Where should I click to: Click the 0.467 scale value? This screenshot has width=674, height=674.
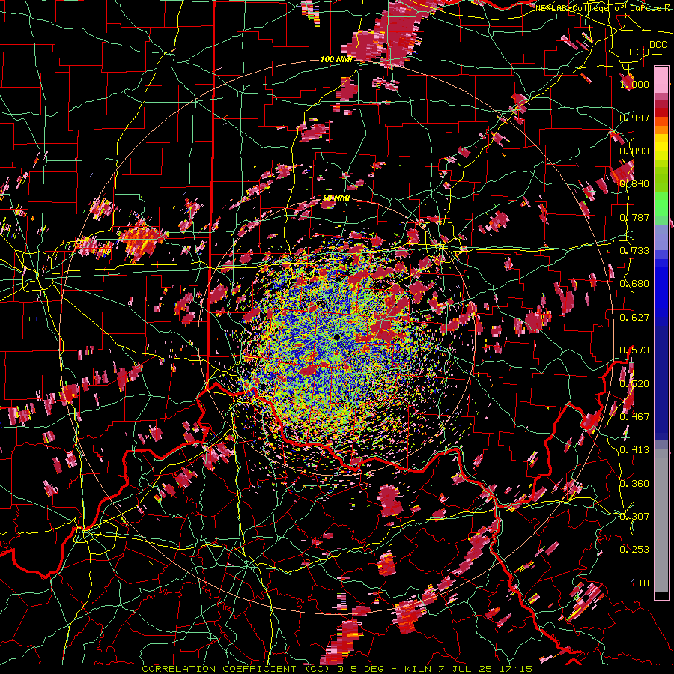click(x=634, y=417)
